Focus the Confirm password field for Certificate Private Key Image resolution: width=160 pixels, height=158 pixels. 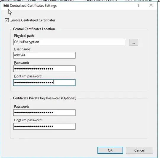point(44,126)
